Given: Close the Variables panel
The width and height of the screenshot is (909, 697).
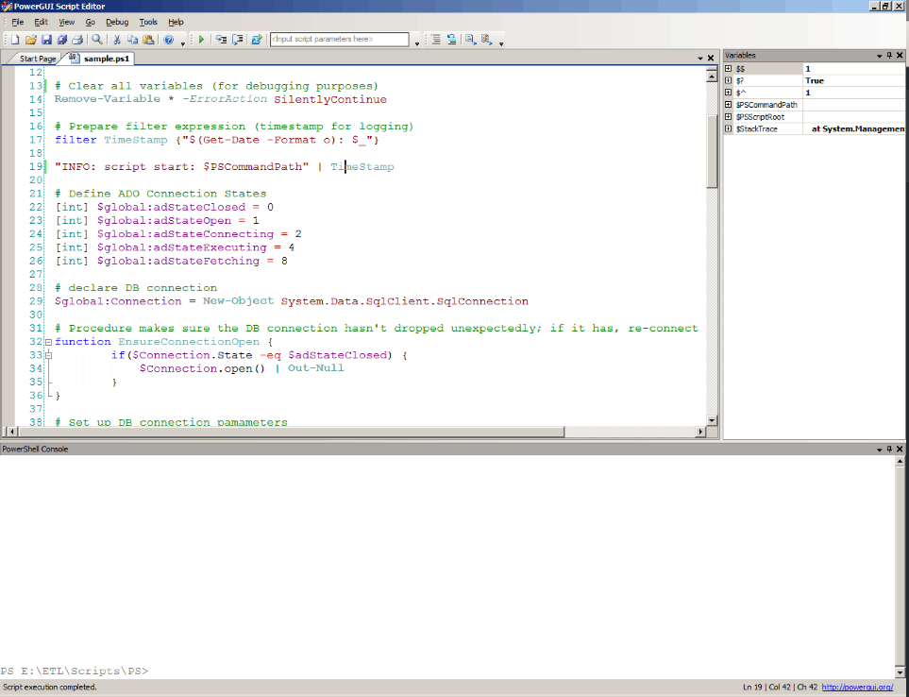Looking at the screenshot, I should [x=901, y=56].
